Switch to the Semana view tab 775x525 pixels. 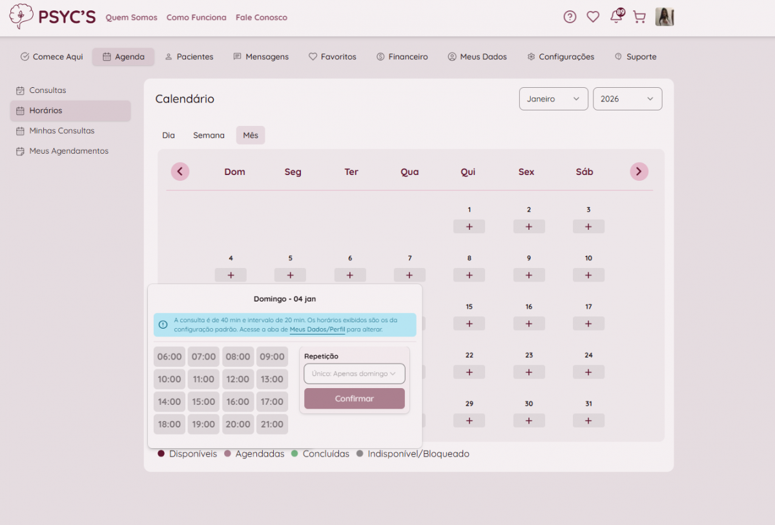[209, 136]
